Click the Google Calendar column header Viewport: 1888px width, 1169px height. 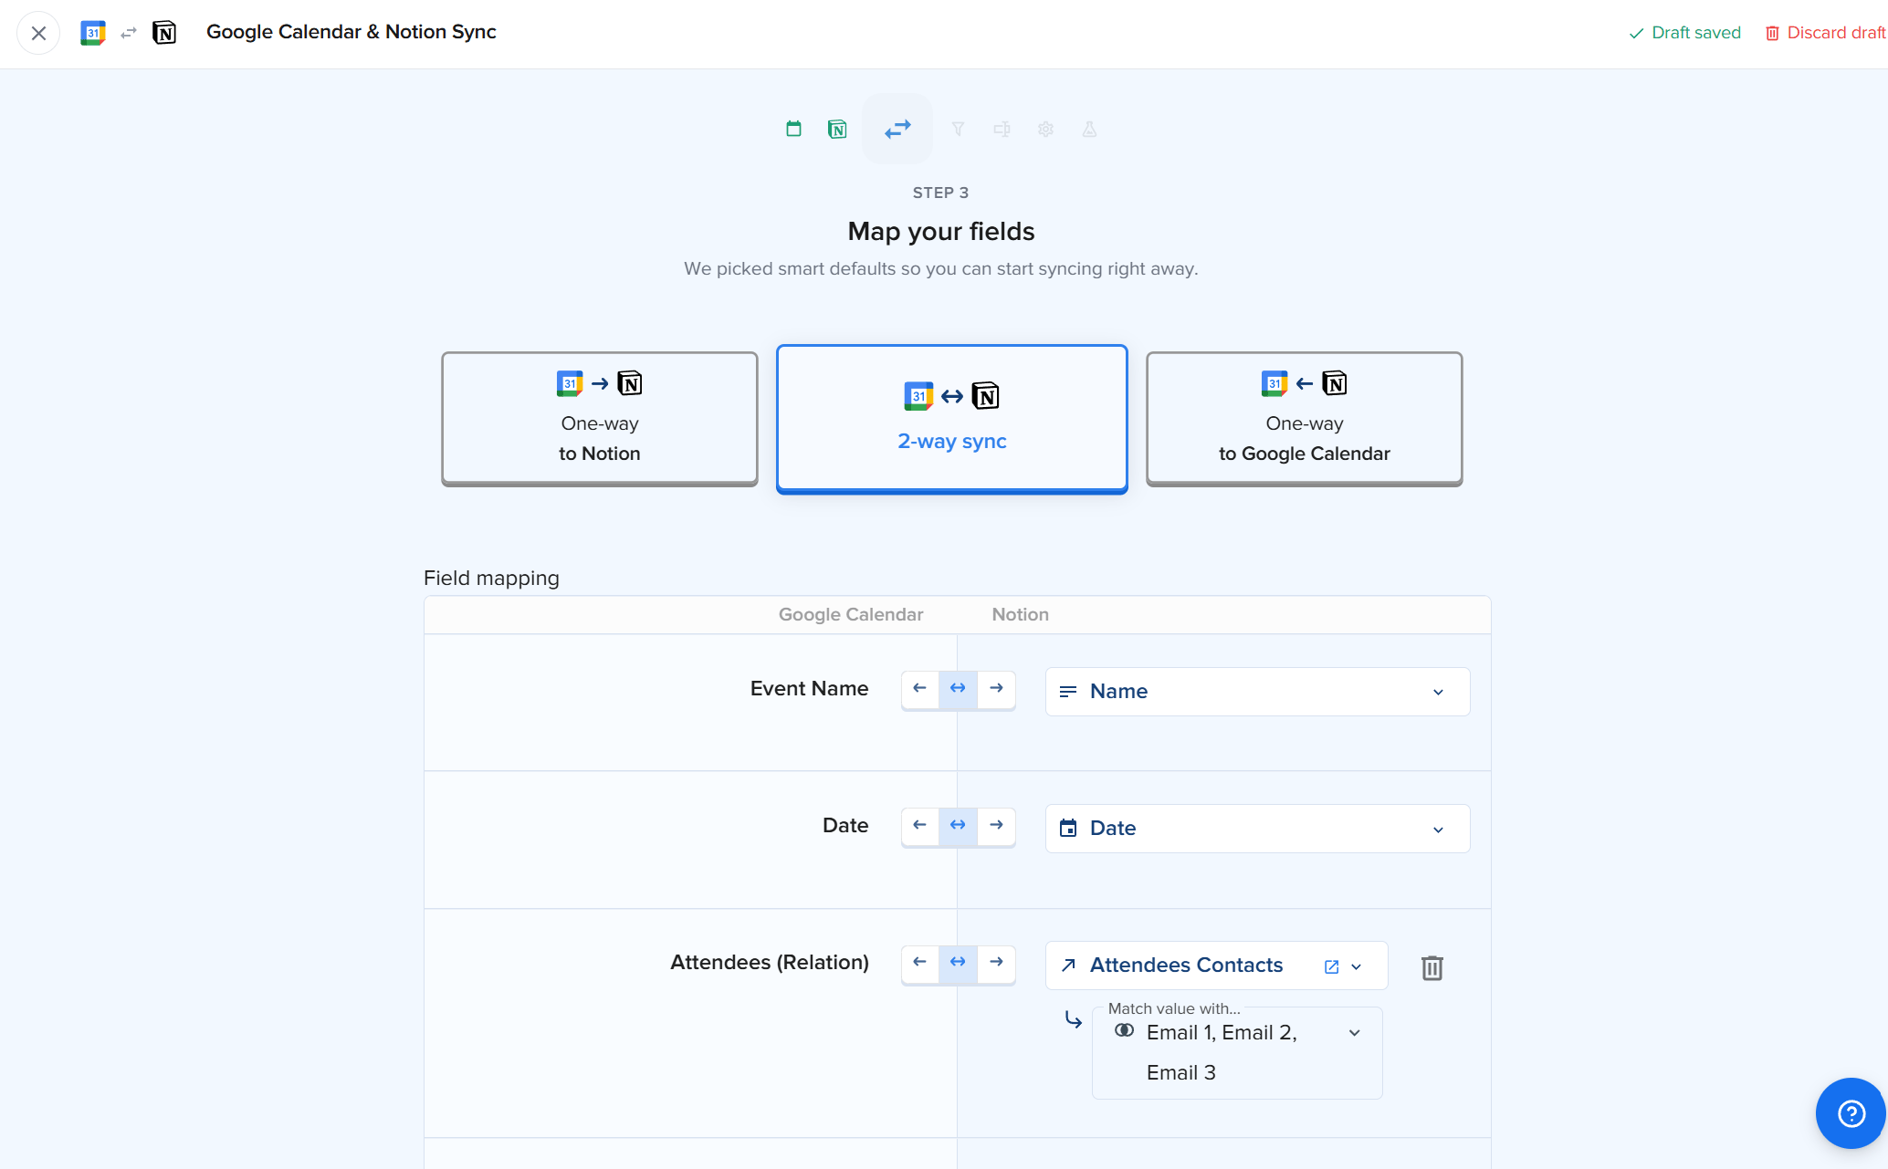(851, 614)
